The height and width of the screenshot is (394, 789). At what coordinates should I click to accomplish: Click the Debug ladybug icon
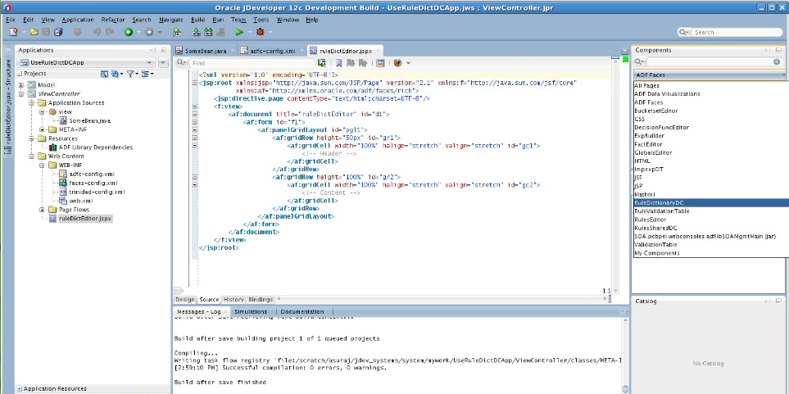[x=261, y=32]
